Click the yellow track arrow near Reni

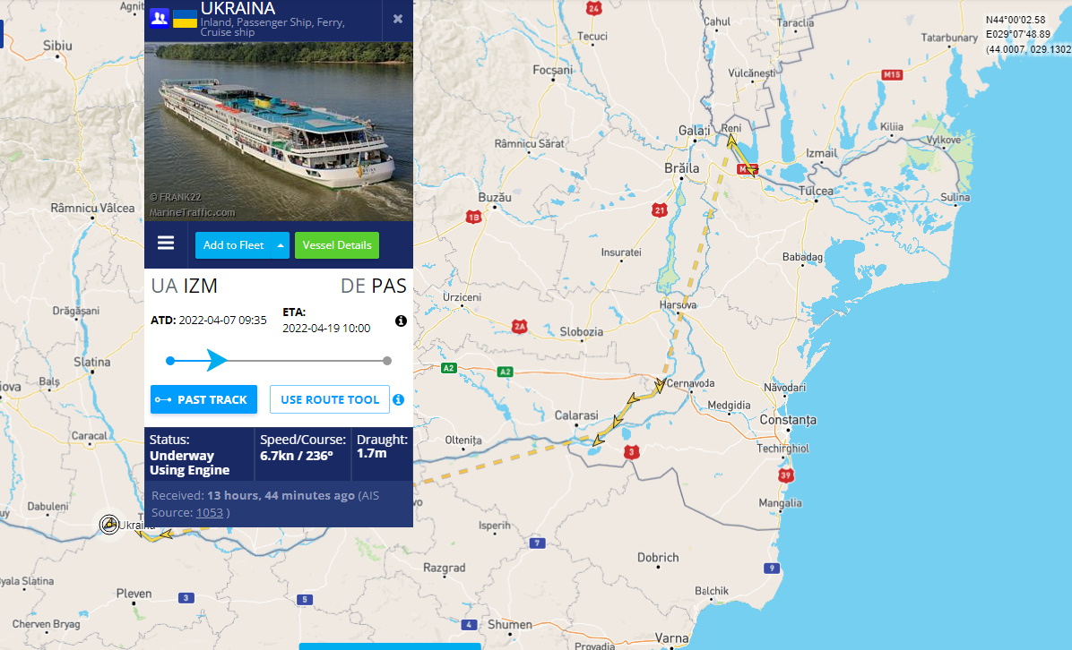(731, 141)
